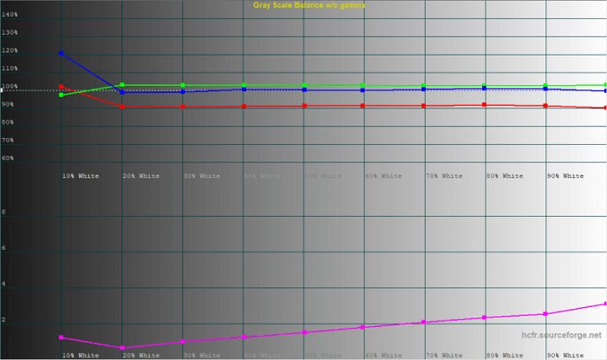Click the 60% y-axis label

point(8,158)
